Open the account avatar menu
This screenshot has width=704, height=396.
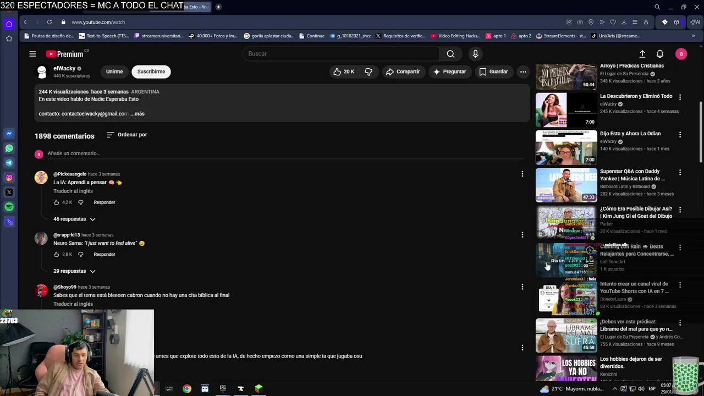[x=681, y=54]
